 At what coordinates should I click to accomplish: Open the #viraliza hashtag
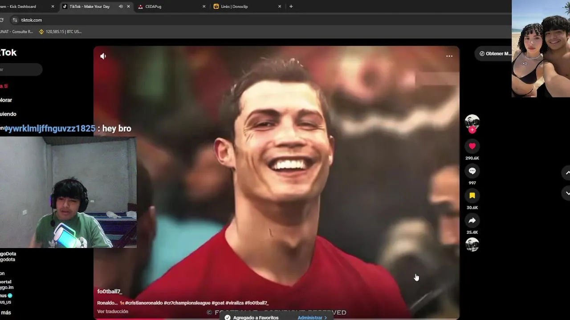pos(234,303)
